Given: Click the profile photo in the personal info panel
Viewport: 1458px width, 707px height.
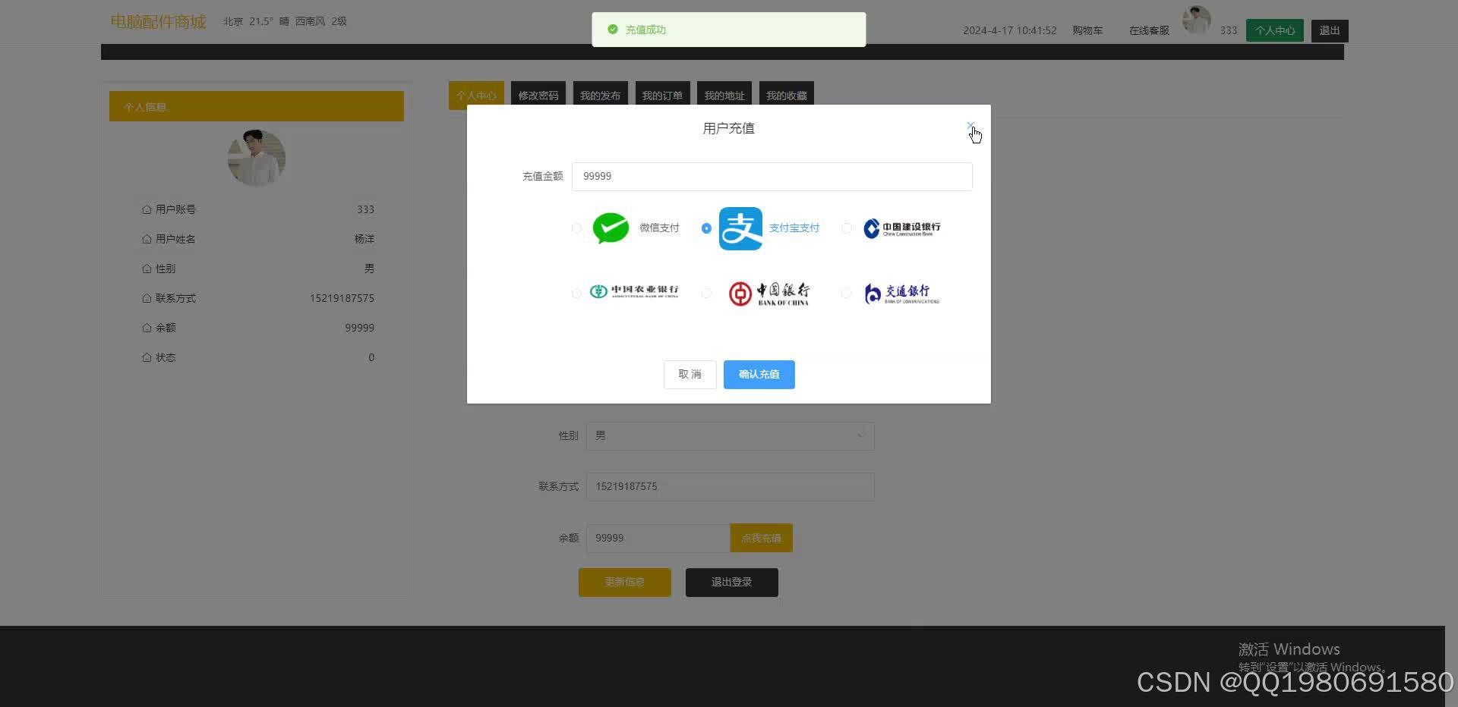Looking at the screenshot, I should pyautogui.click(x=256, y=158).
